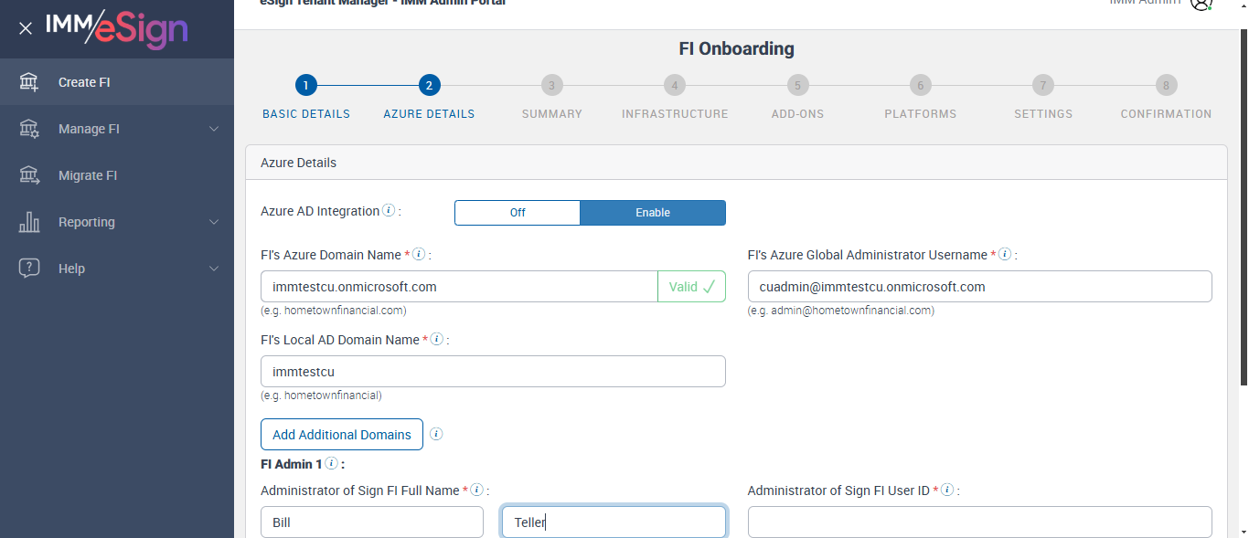
Task: Click info icon for Azure Global Administrator Username
Action: (x=1005, y=255)
